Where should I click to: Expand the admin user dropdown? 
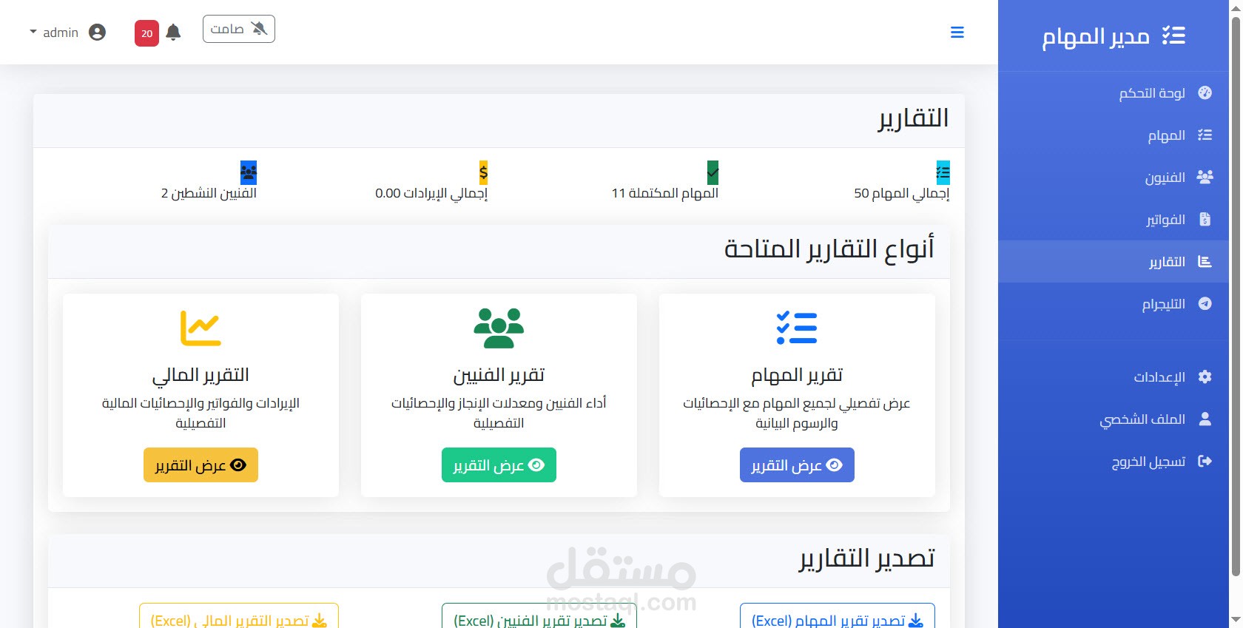coord(67,33)
